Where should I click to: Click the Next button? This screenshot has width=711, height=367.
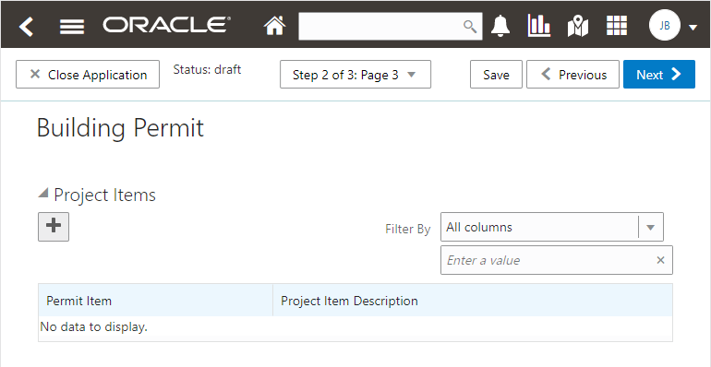tap(659, 75)
